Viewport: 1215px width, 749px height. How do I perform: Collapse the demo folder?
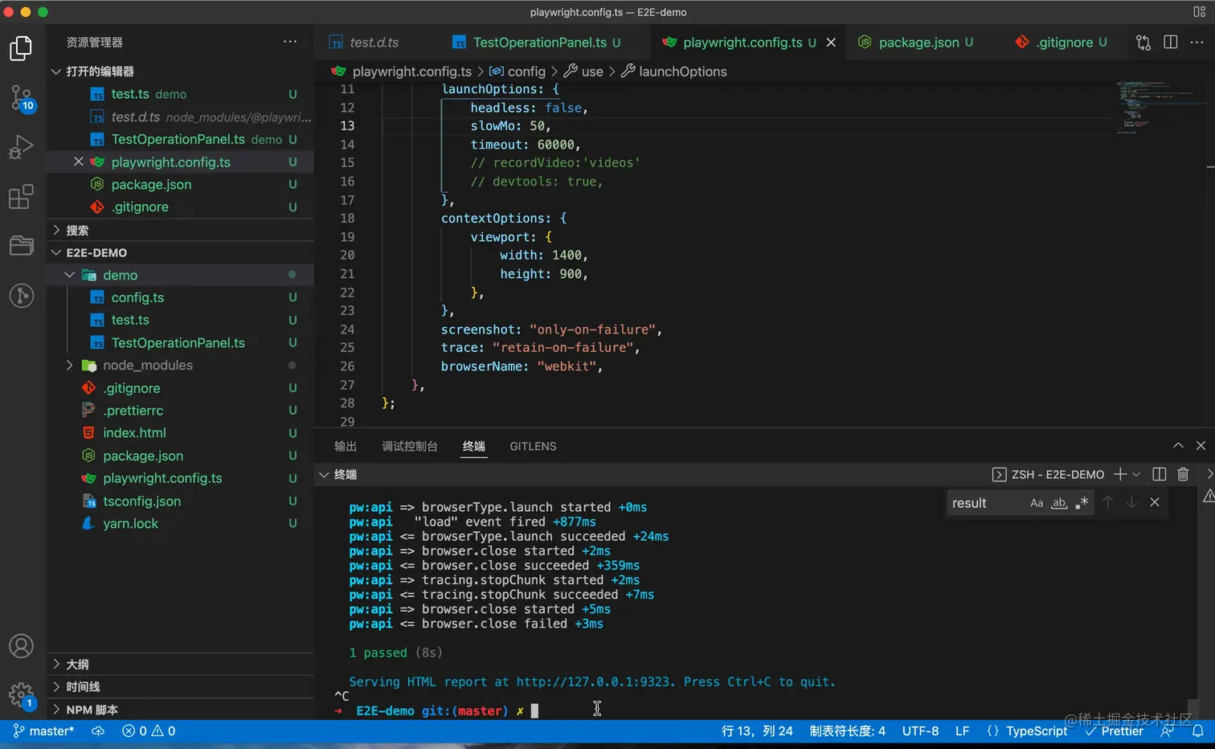coord(120,276)
